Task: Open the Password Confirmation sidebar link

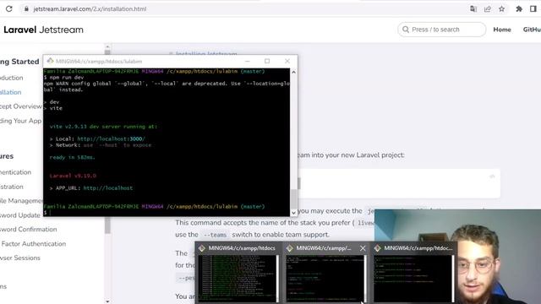Action: tap(28, 229)
